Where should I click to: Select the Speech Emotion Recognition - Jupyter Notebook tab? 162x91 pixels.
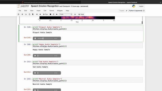pos(123,2)
